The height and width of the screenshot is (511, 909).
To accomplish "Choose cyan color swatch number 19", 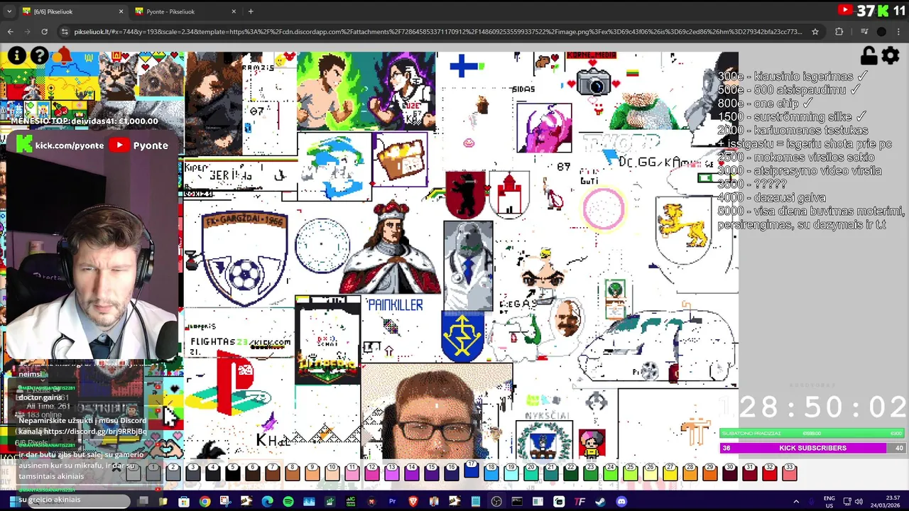I will 511,472.
